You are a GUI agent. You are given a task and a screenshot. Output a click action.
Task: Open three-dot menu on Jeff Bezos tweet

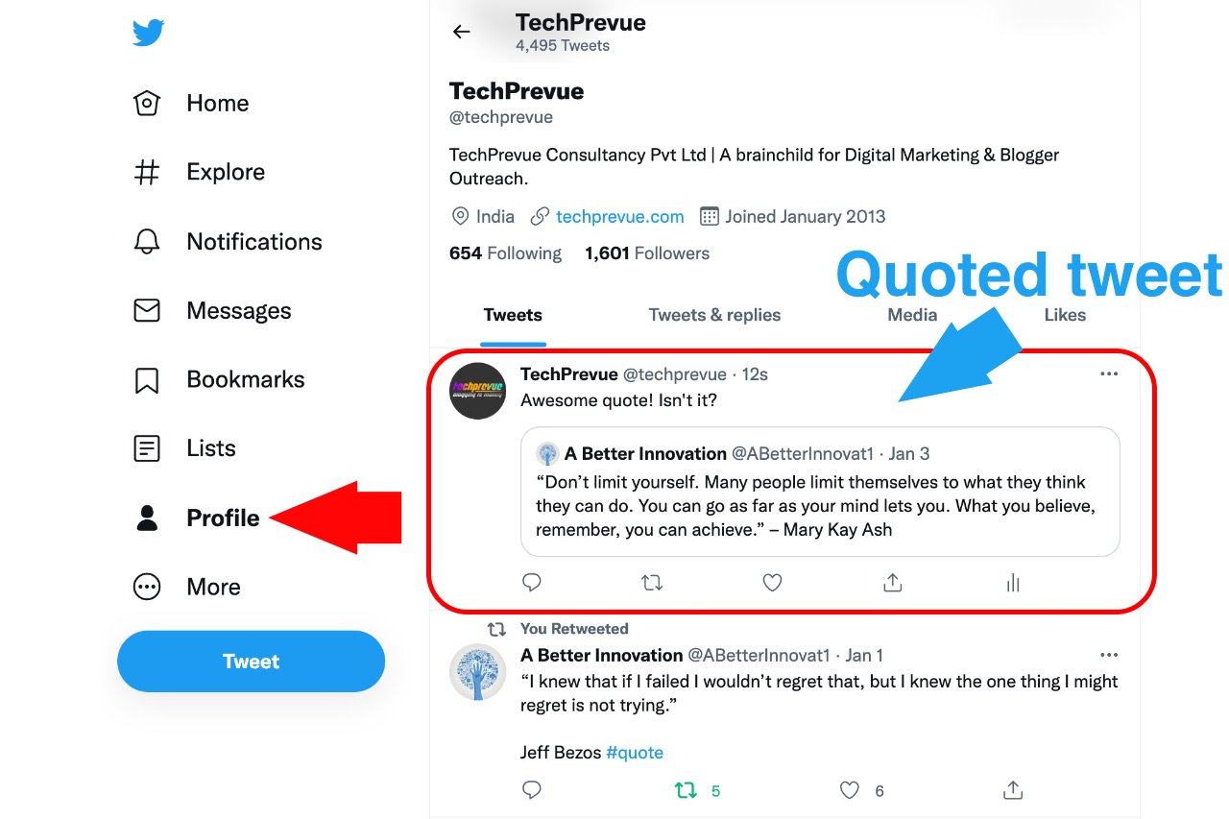click(x=1109, y=655)
